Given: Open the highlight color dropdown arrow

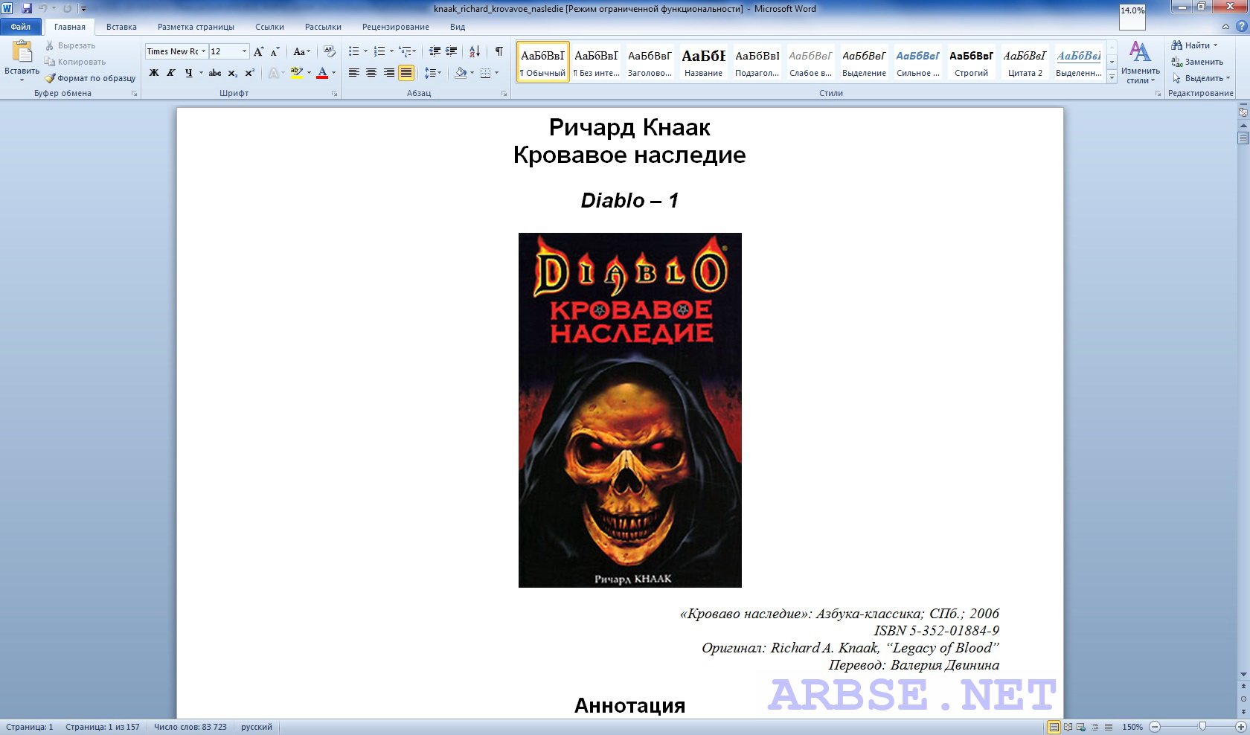Looking at the screenshot, I should click(x=308, y=73).
